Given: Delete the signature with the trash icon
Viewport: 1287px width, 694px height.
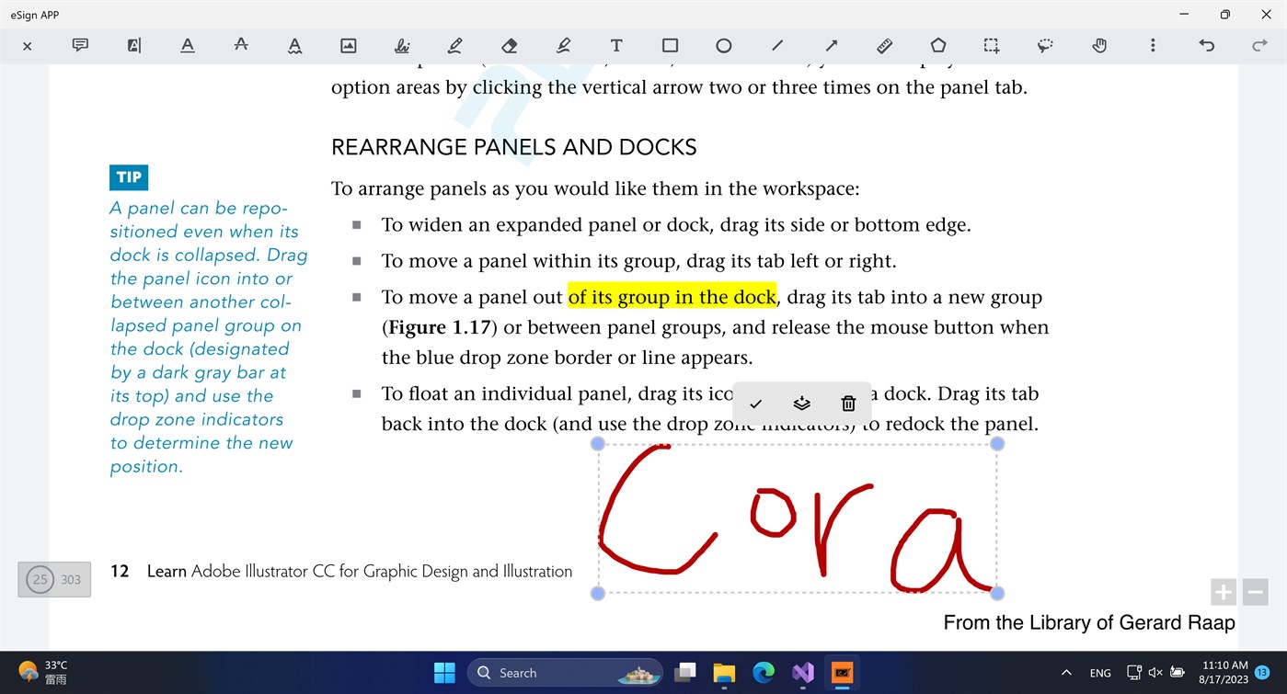Looking at the screenshot, I should coord(848,404).
